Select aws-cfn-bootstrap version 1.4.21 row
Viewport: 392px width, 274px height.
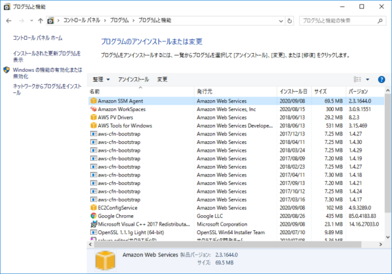point(237,183)
